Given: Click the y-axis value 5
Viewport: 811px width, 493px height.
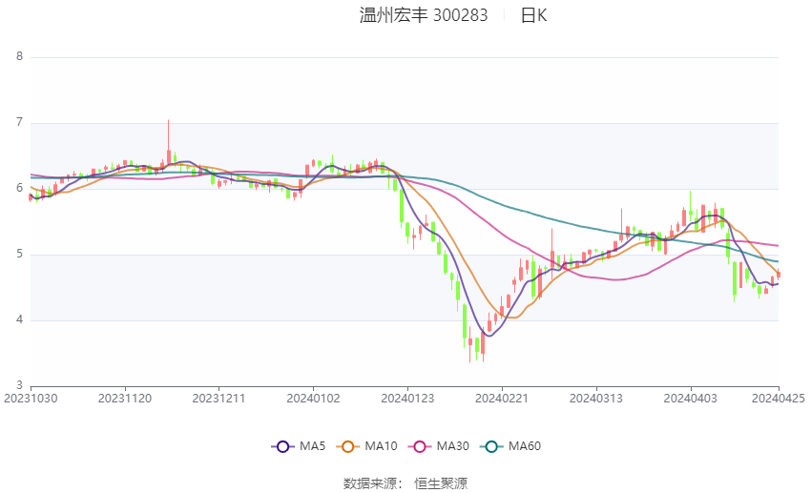Looking at the screenshot, I should coord(20,254).
